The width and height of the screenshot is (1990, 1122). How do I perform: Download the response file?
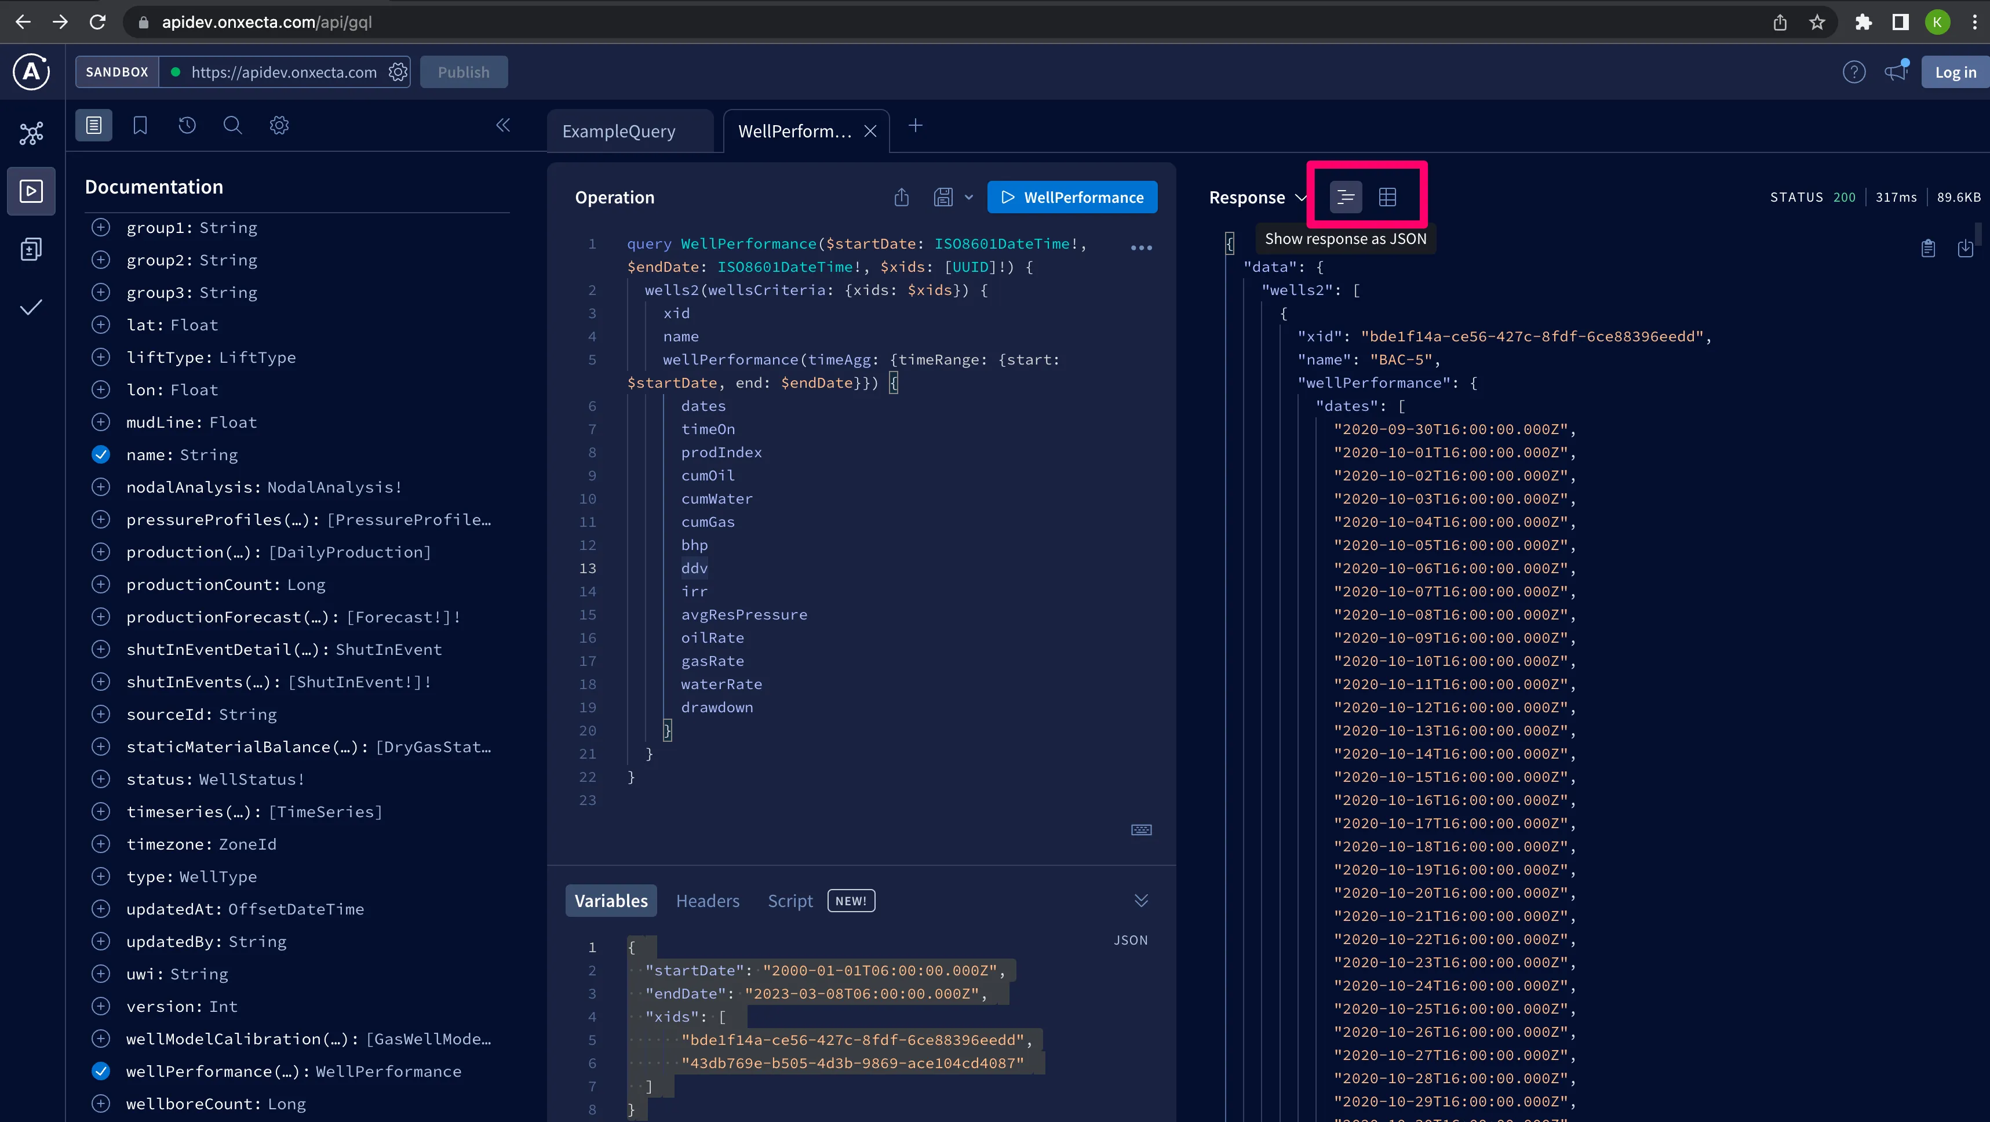click(x=1965, y=248)
